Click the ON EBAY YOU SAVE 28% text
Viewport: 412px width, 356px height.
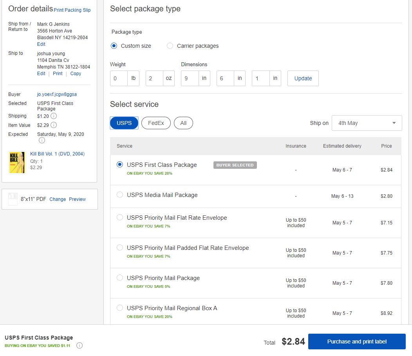(x=150, y=173)
